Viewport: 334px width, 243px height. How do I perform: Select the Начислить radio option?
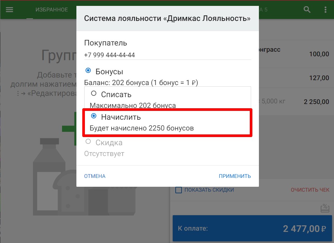click(x=94, y=116)
